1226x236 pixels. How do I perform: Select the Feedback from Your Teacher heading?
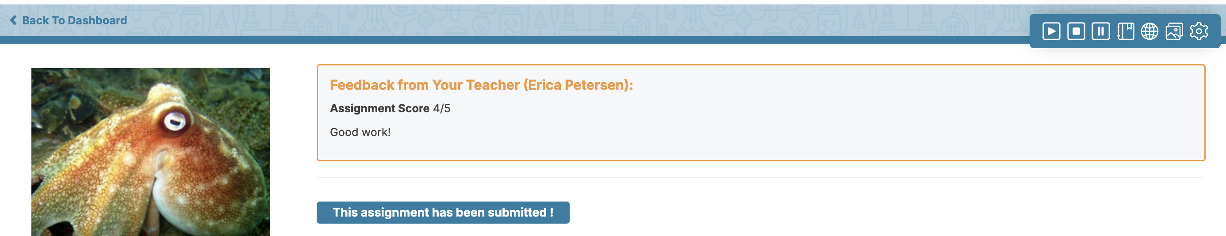481,85
